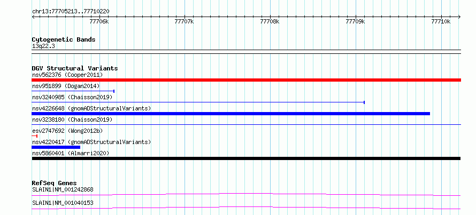Select the thick blue nsv4226648 bar
The image size is (476, 215).
pyautogui.click(x=231, y=114)
